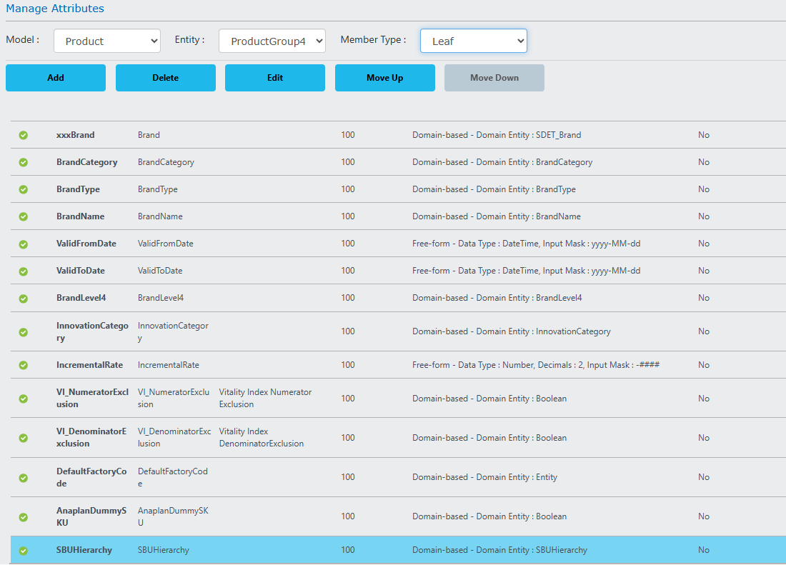The image size is (786, 565).
Task: Click the green check icon for xxxBrand
Action: [x=23, y=135]
